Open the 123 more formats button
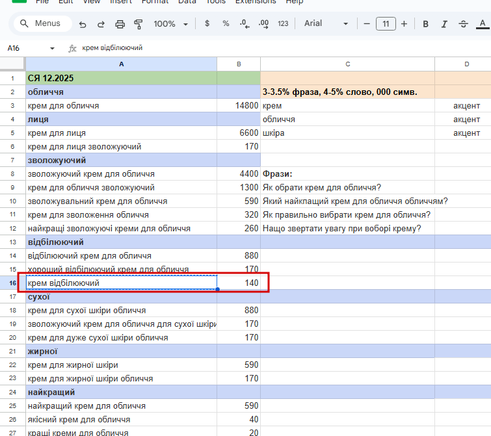 tap(283, 24)
